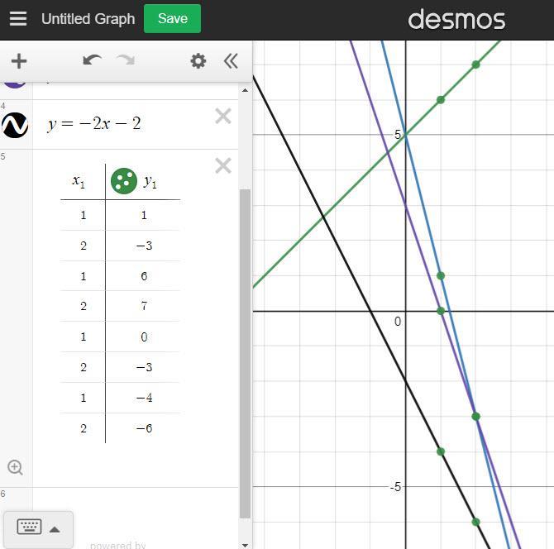Click the desmos logo

click(x=456, y=20)
